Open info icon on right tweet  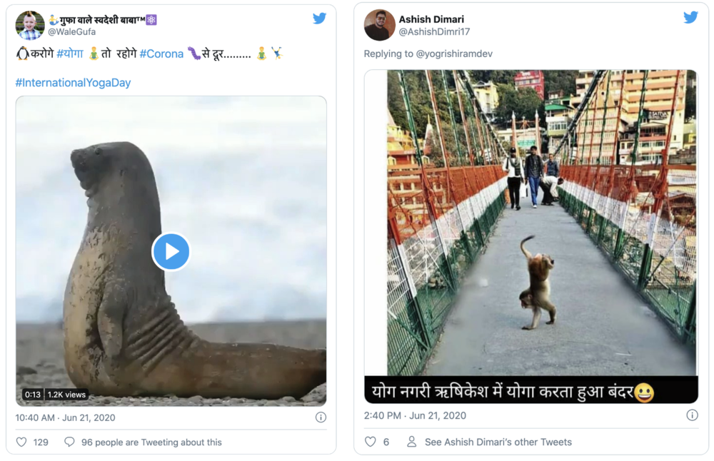click(x=692, y=415)
